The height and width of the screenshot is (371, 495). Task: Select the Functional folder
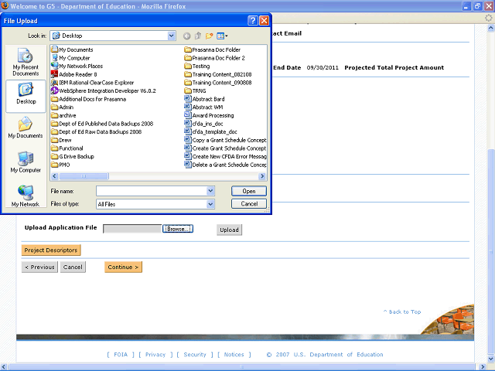point(67,148)
